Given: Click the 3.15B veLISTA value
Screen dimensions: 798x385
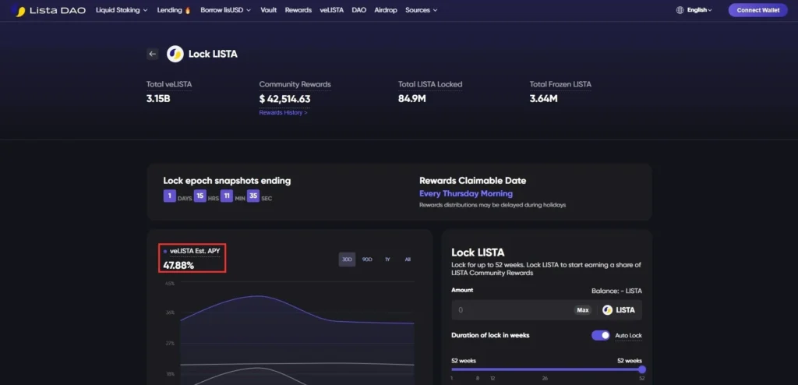Looking at the screenshot, I should click(158, 99).
